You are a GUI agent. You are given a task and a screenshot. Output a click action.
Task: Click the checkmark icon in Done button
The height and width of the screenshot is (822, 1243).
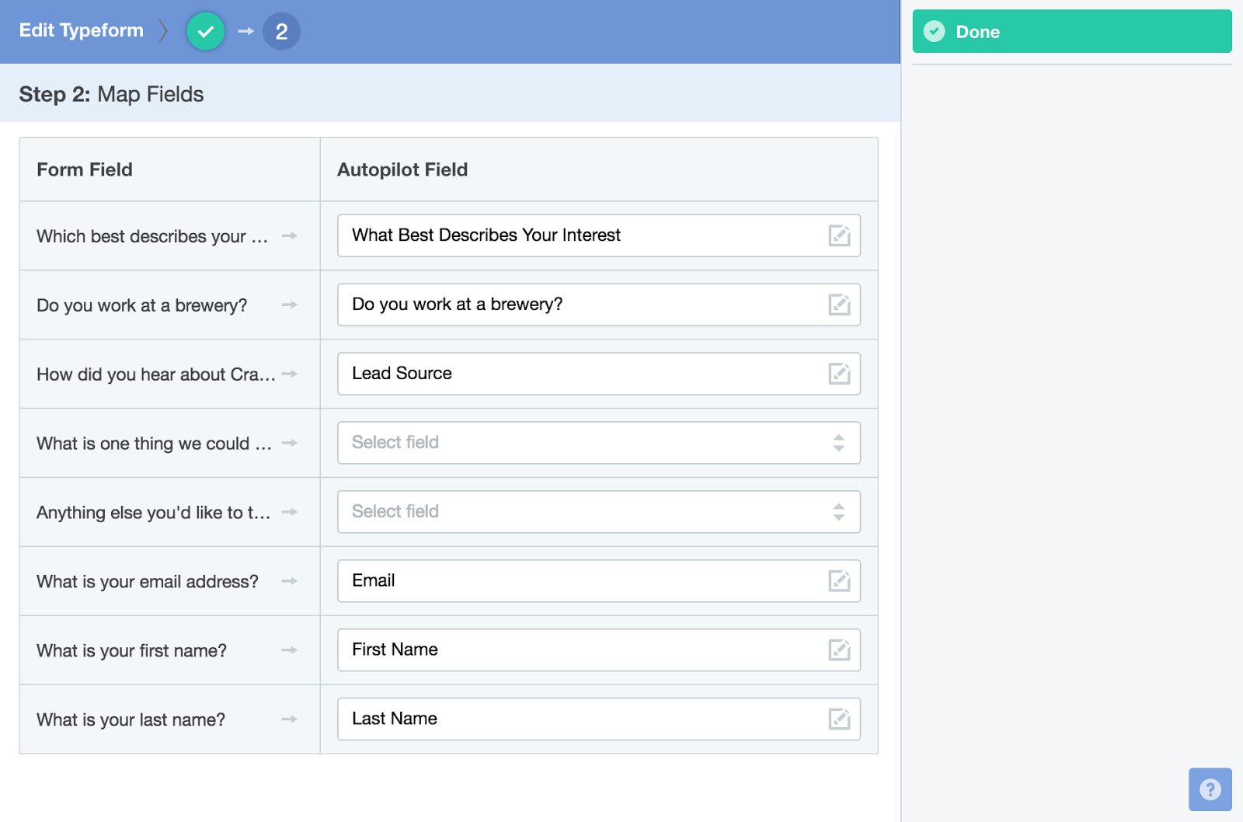pyautogui.click(x=934, y=31)
